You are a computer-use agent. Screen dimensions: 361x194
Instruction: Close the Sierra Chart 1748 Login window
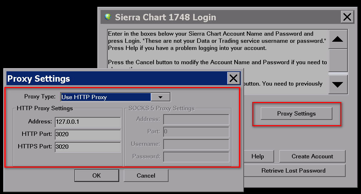[347, 17]
